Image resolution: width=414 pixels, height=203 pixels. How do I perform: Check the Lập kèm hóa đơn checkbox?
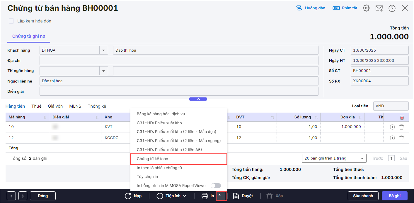[11, 21]
